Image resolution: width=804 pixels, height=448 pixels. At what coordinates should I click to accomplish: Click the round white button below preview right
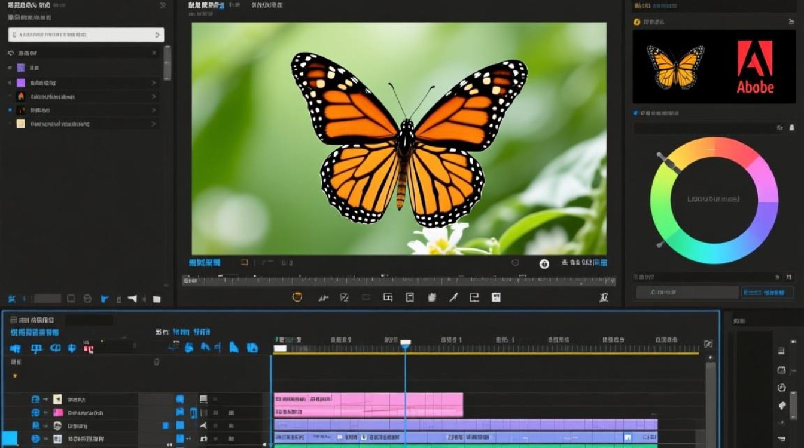[x=544, y=263]
